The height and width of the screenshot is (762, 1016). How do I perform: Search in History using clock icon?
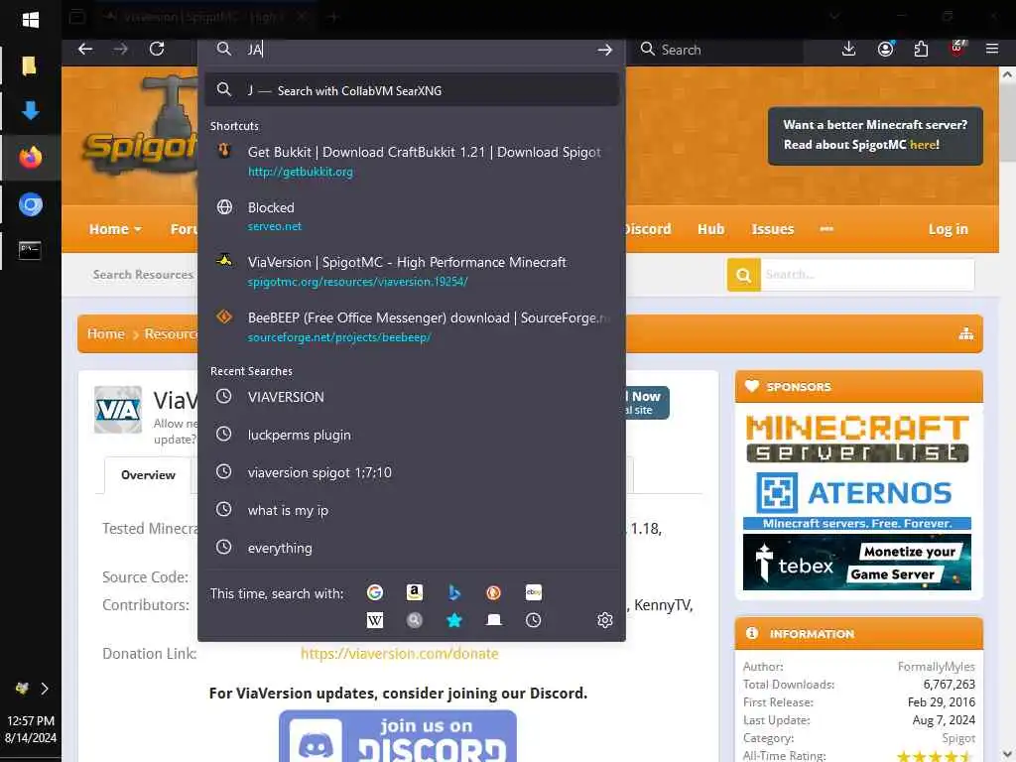pyautogui.click(x=533, y=620)
